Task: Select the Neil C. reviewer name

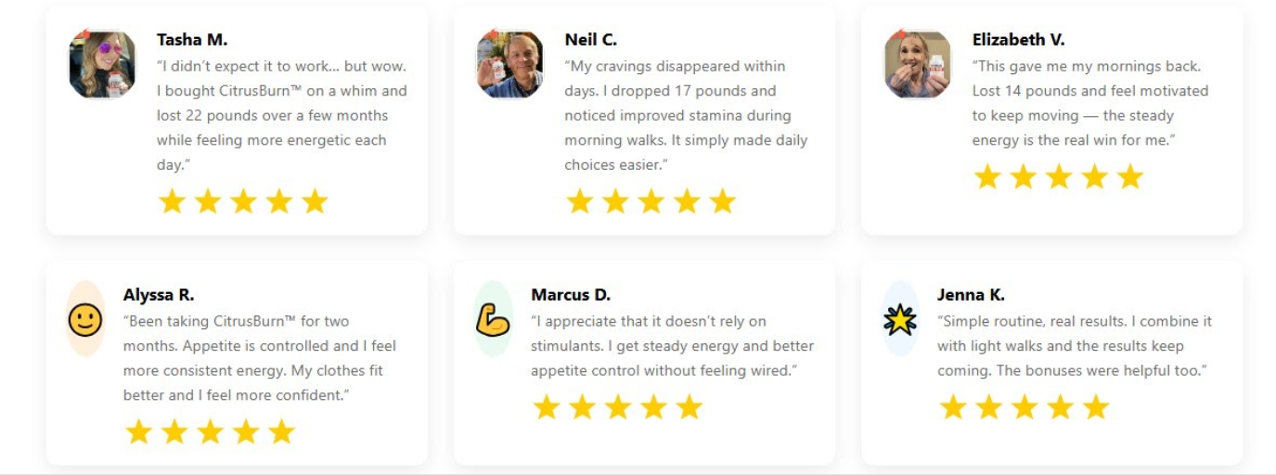Action: point(590,40)
